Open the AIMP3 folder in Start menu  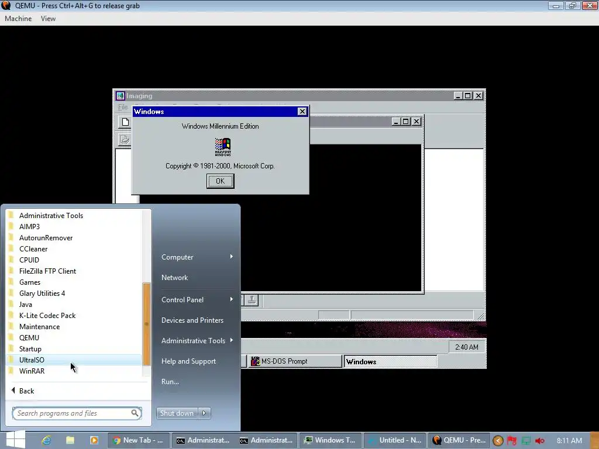point(74,226)
